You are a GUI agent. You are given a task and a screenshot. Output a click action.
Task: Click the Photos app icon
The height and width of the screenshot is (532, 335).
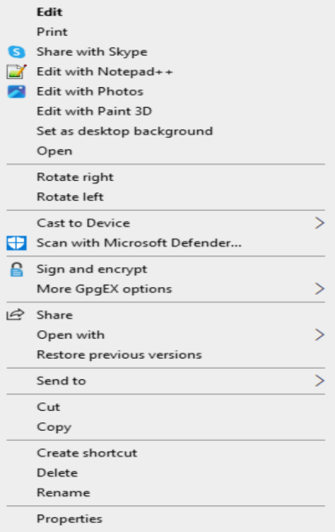[16, 92]
